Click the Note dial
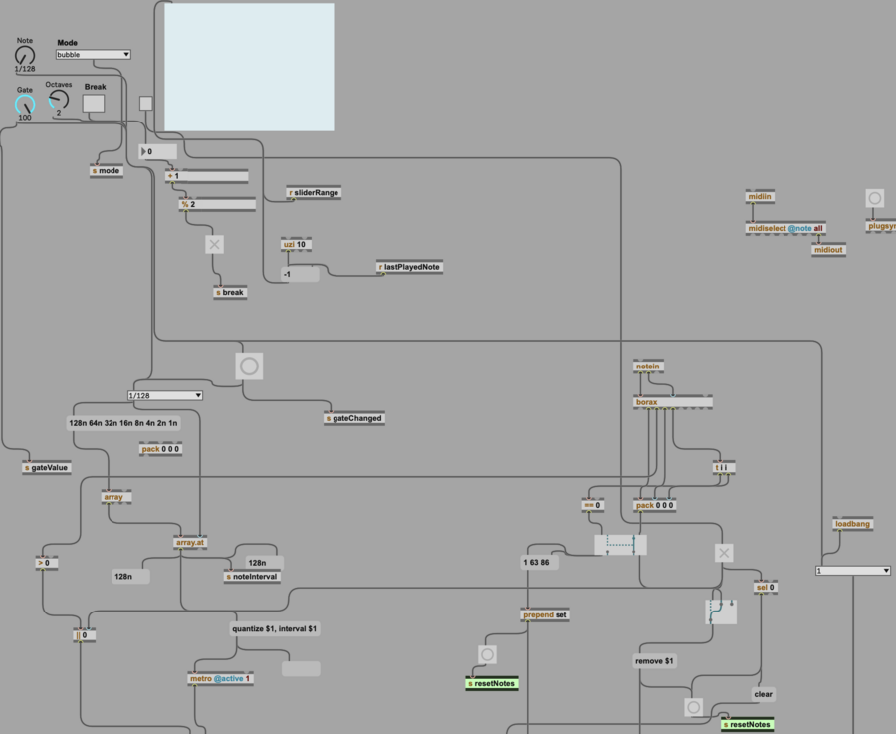The height and width of the screenshot is (734, 896). [25, 56]
